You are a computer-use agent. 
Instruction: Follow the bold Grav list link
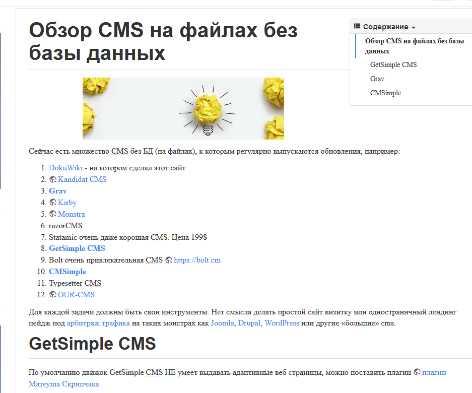[58, 191]
